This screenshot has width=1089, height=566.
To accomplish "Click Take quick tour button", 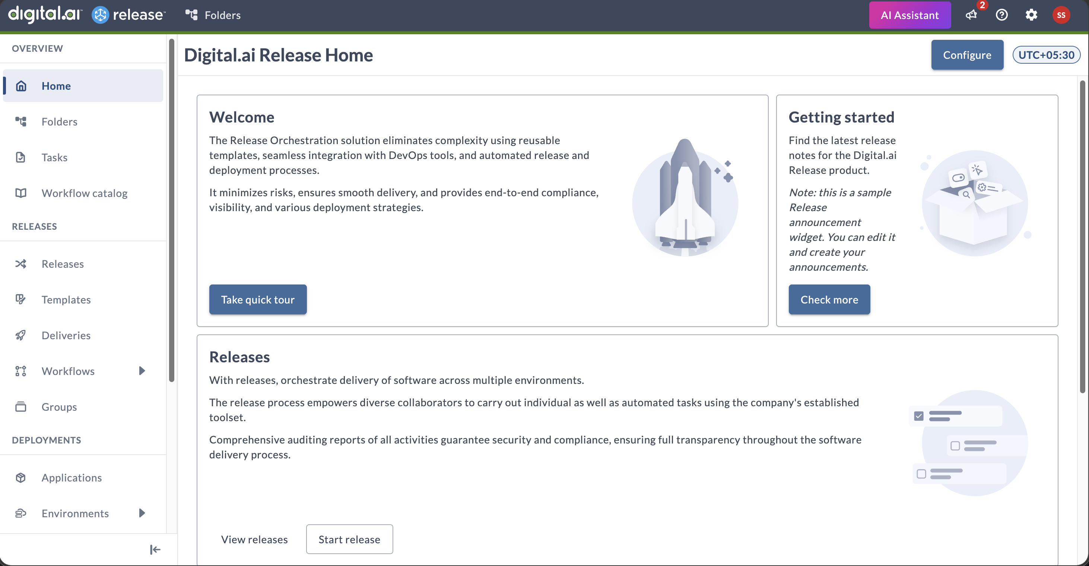I will coord(258,299).
